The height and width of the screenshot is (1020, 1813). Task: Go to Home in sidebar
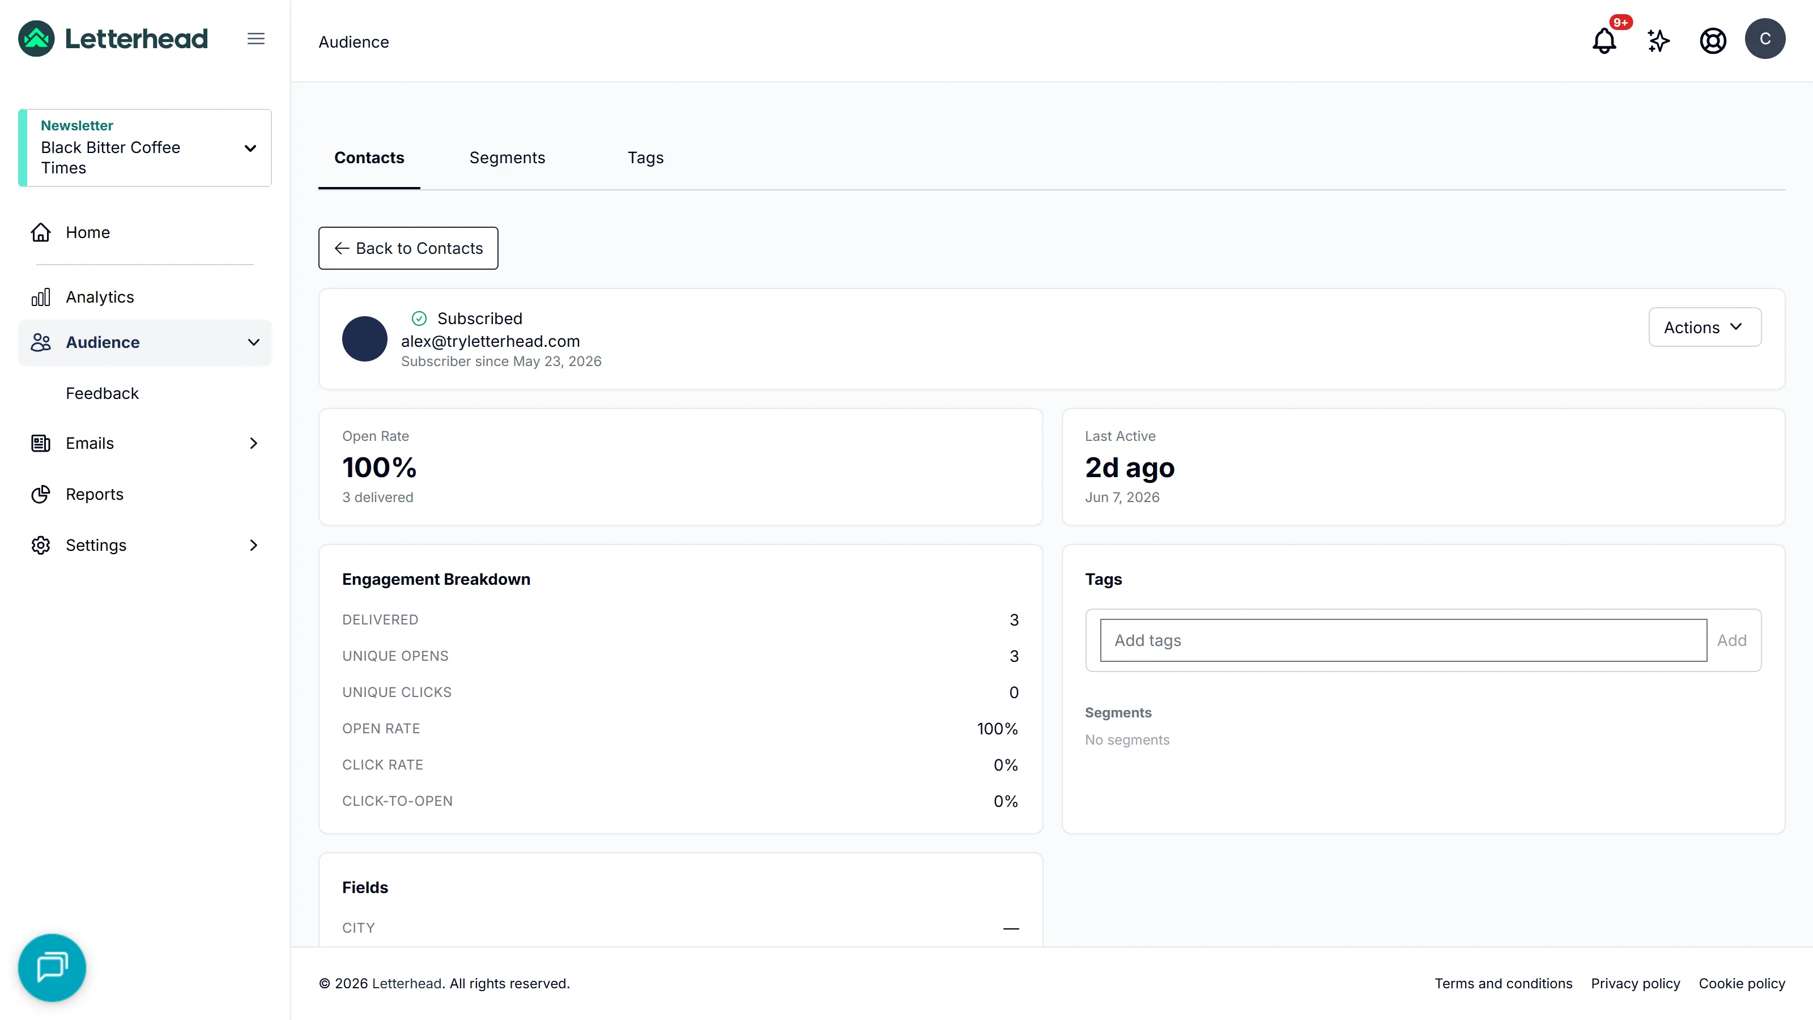tap(87, 232)
